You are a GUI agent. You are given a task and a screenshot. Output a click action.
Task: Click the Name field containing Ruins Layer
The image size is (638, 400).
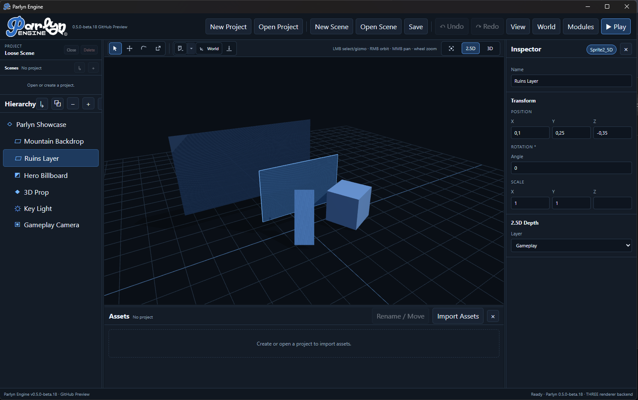tap(571, 81)
